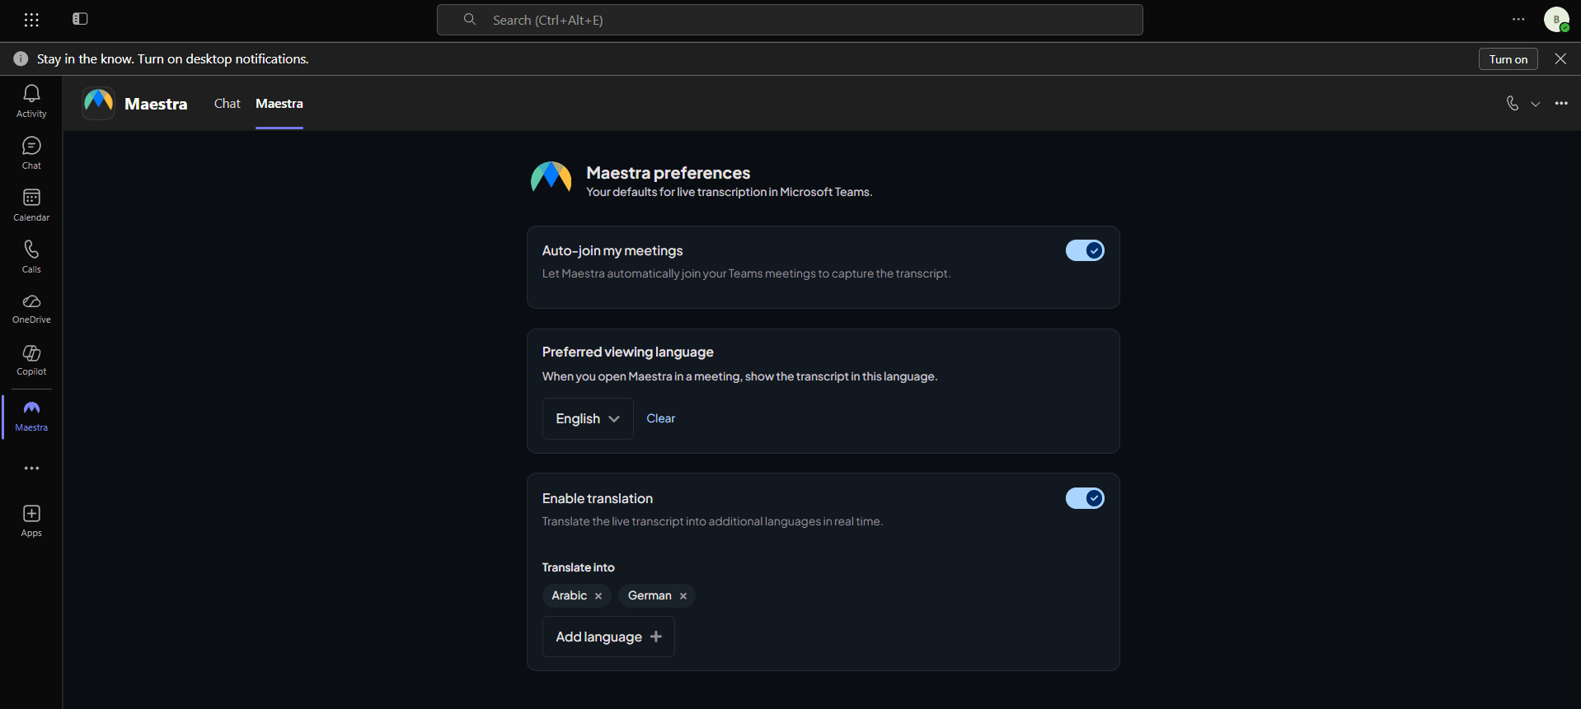This screenshot has width=1581, height=709.
Task: Open OneDrive in the left rail
Action: [31, 309]
